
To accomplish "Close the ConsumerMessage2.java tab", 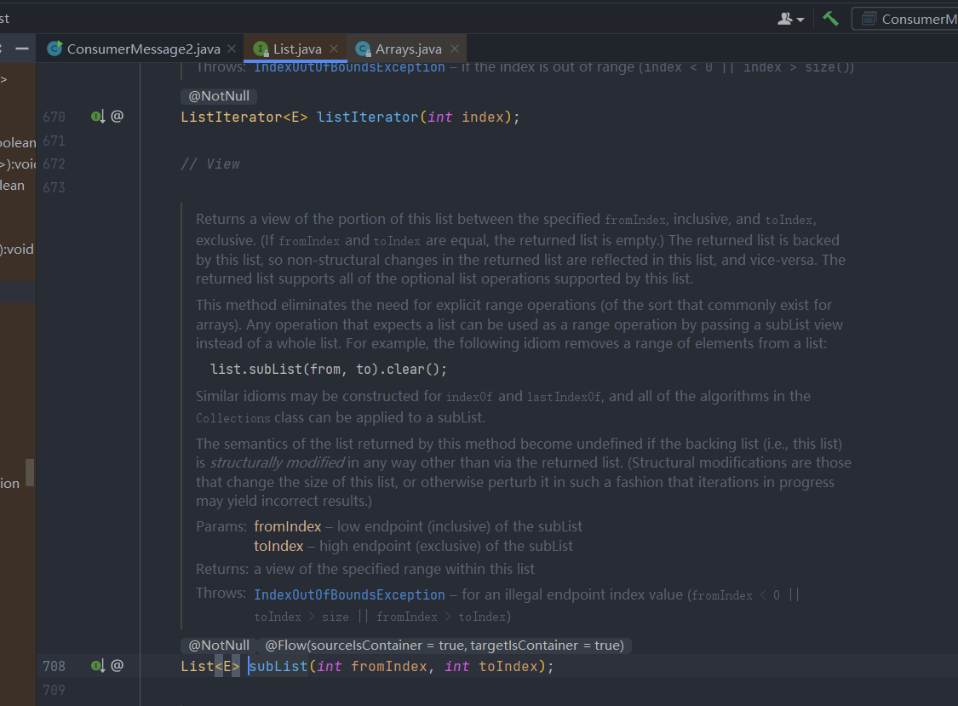I will (x=232, y=49).
